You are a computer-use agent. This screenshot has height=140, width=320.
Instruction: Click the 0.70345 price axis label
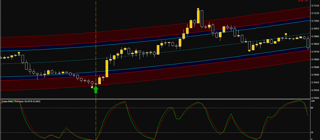tap(316, 90)
